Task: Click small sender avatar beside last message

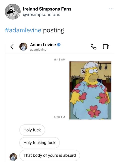Action: 13,157
